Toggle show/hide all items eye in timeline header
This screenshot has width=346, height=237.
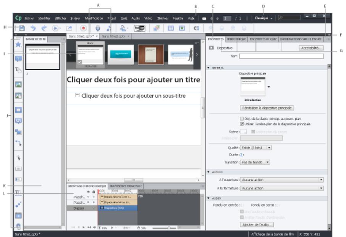tap(89, 192)
